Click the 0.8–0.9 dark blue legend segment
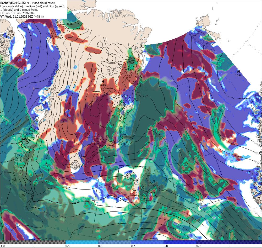 [180, 242]
